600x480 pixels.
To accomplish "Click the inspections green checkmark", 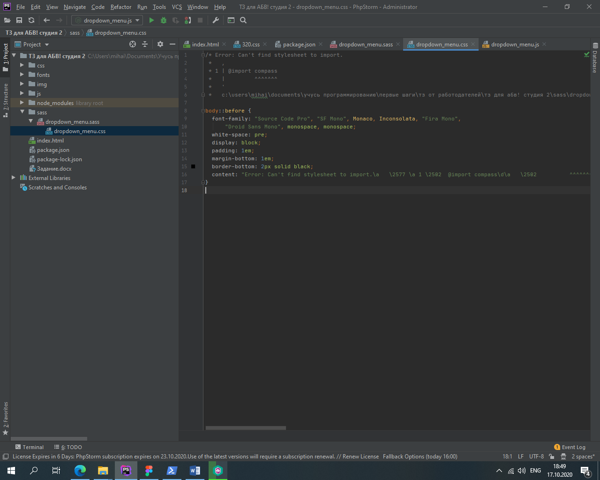I will [x=586, y=55].
